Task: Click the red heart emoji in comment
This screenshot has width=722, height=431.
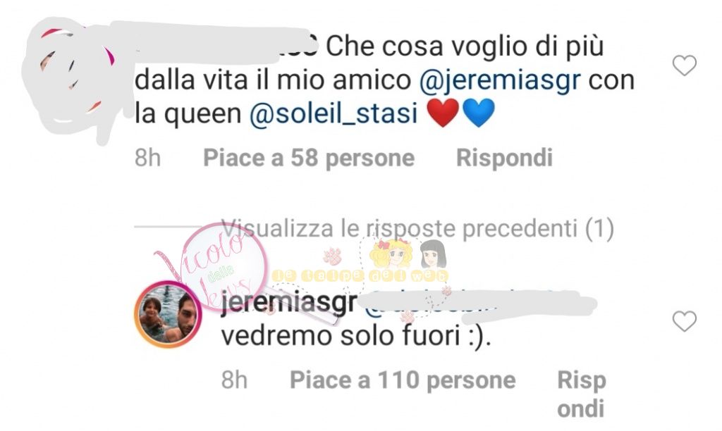Action: (x=443, y=113)
